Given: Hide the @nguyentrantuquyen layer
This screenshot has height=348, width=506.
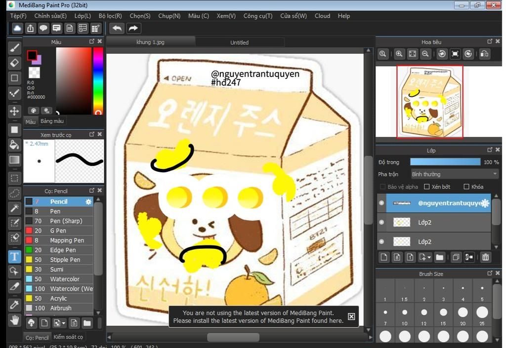Looking at the screenshot, I should point(381,203).
